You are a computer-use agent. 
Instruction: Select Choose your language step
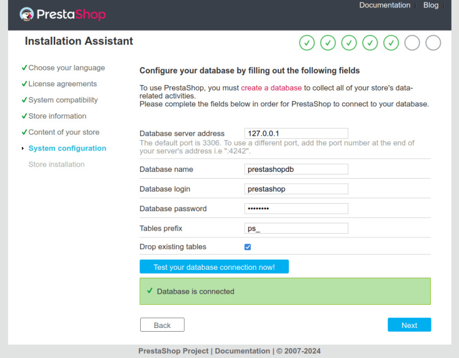click(x=66, y=68)
